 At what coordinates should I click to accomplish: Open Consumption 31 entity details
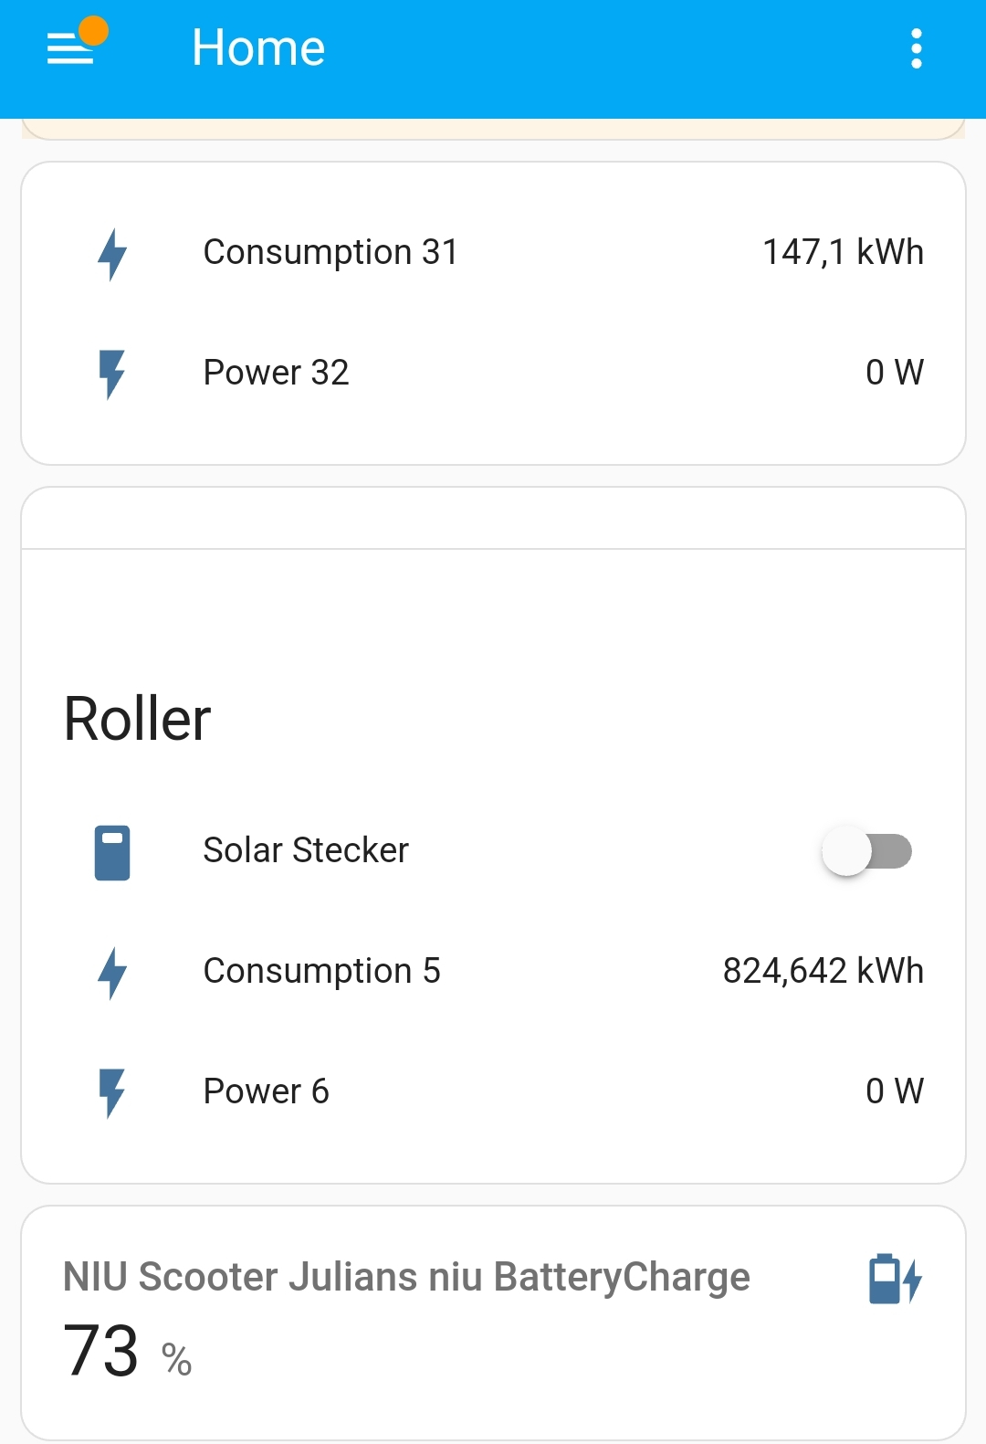330,252
